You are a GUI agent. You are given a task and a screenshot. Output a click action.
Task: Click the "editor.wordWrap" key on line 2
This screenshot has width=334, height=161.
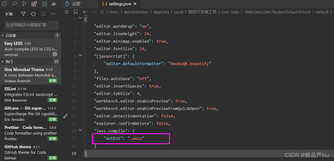click(x=115, y=26)
